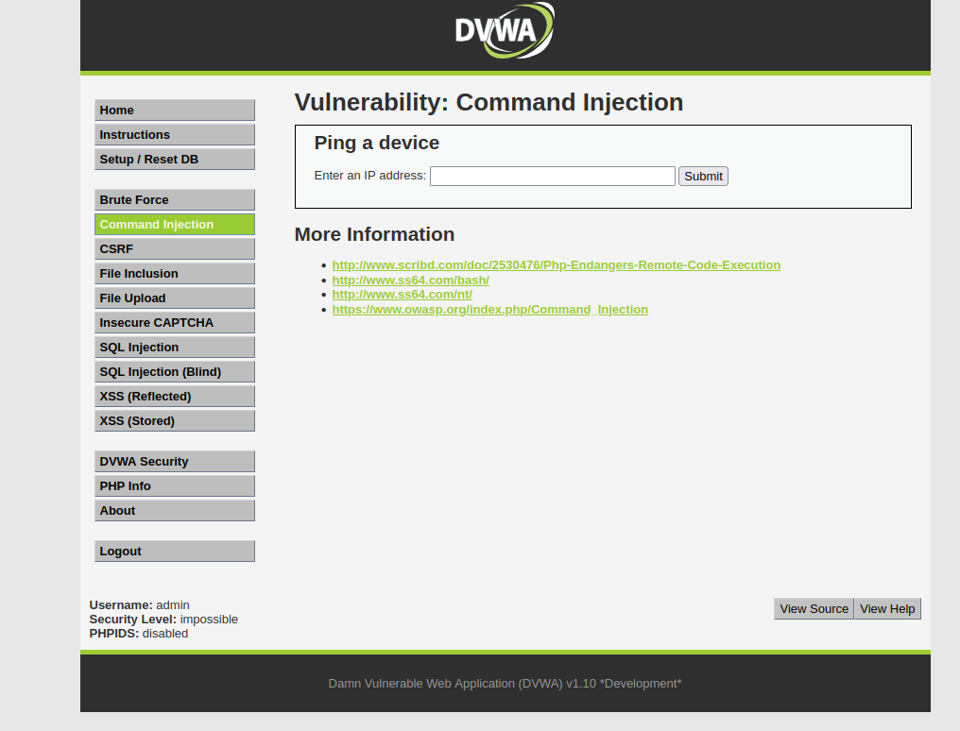This screenshot has height=731, width=960.
Task: Navigate to File Inclusion
Action: point(175,274)
